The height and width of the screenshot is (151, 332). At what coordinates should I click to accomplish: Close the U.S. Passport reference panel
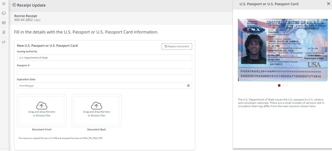pos(328,4)
